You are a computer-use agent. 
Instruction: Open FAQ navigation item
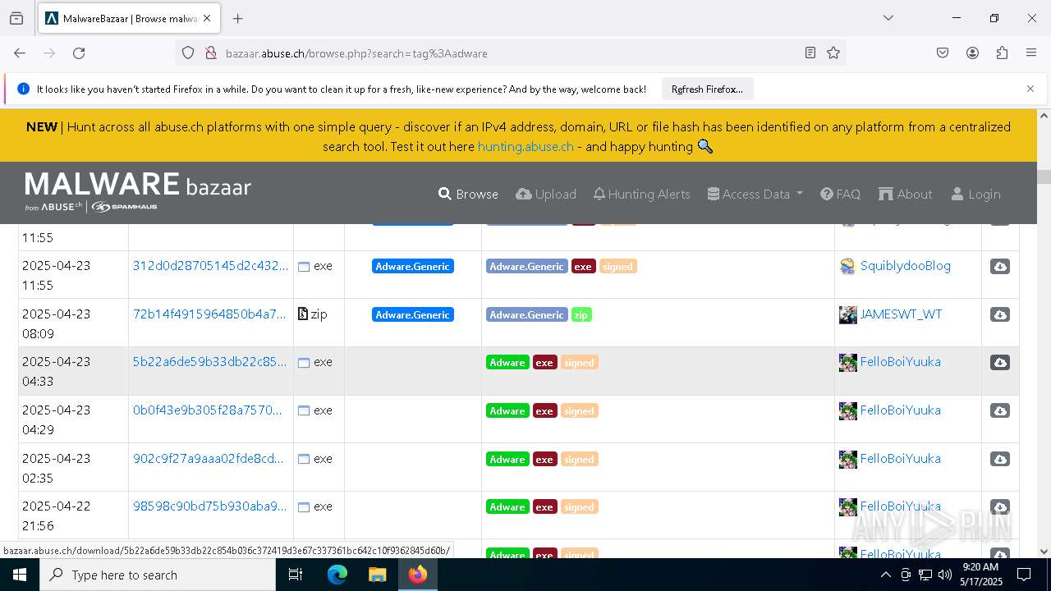[840, 194]
